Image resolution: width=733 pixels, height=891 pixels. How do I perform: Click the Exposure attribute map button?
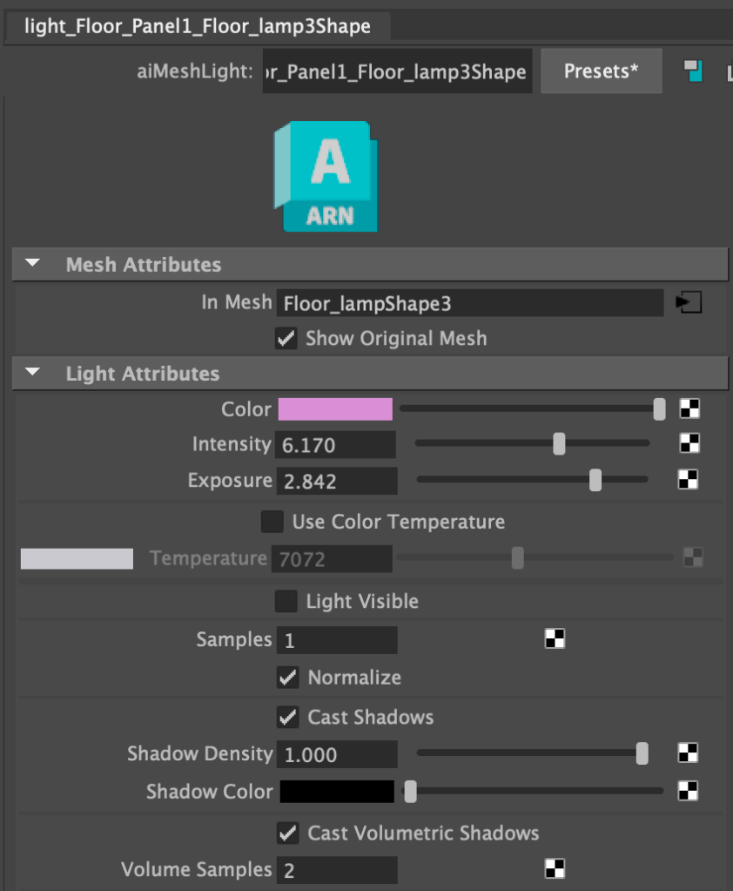(689, 480)
